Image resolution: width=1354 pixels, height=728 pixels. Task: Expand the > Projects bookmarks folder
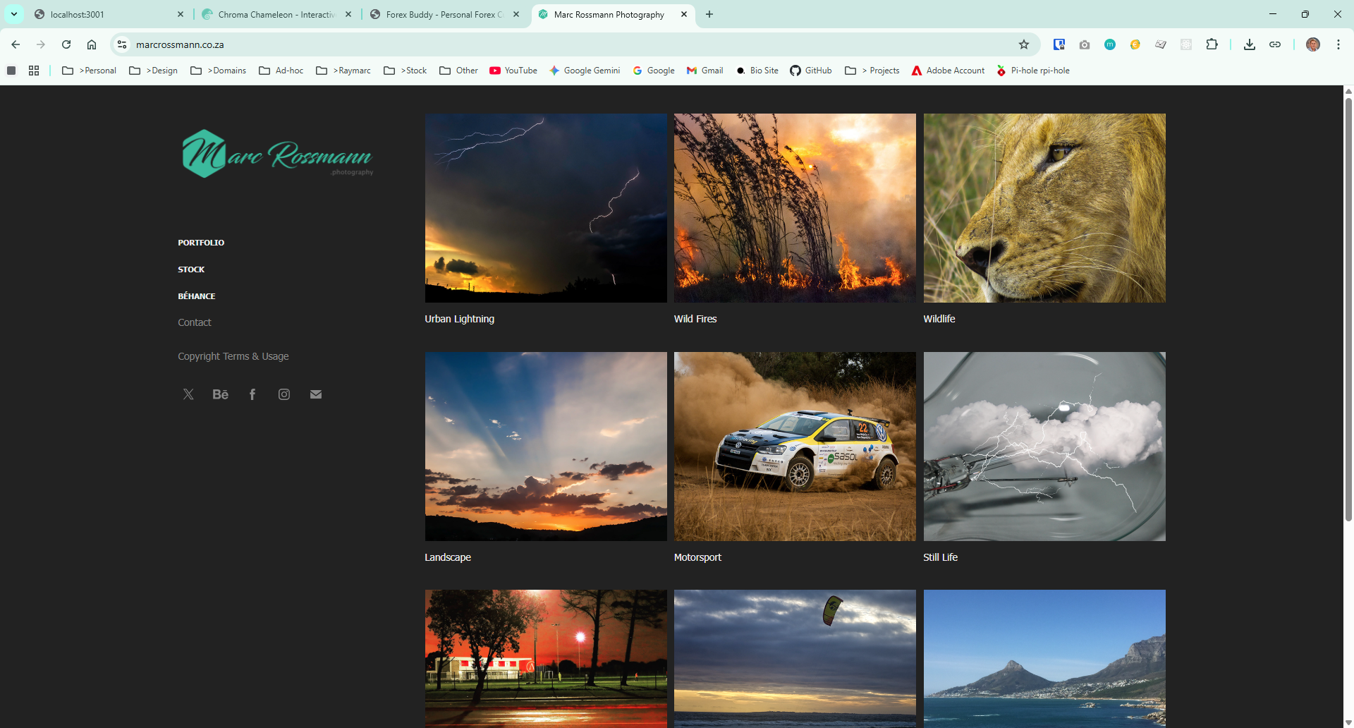click(x=872, y=71)
